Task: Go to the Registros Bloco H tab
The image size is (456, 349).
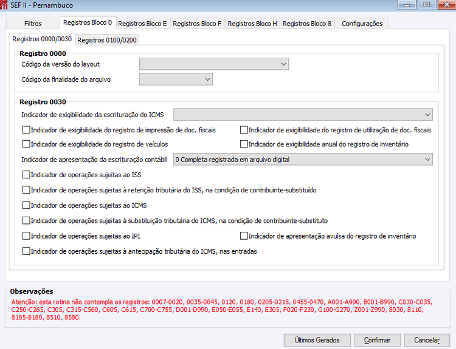Action: [252, 24]
